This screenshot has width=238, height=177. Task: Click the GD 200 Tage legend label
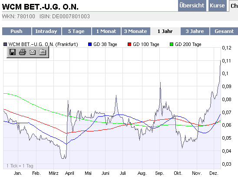coord(188,44)
